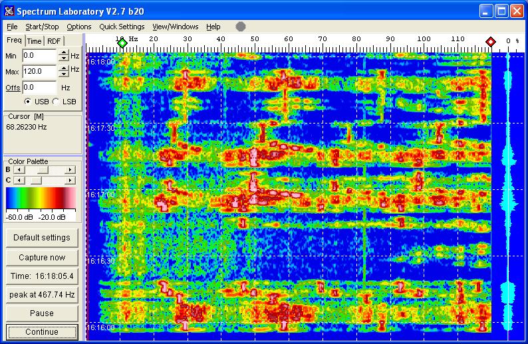Click the gray status indicator circle
Viewport: 528px width, 344px height.
(241, 27)
